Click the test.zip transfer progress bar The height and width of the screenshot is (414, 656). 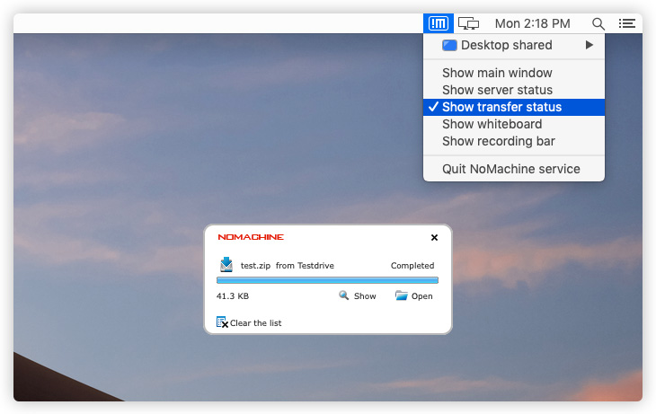(327, 280)
